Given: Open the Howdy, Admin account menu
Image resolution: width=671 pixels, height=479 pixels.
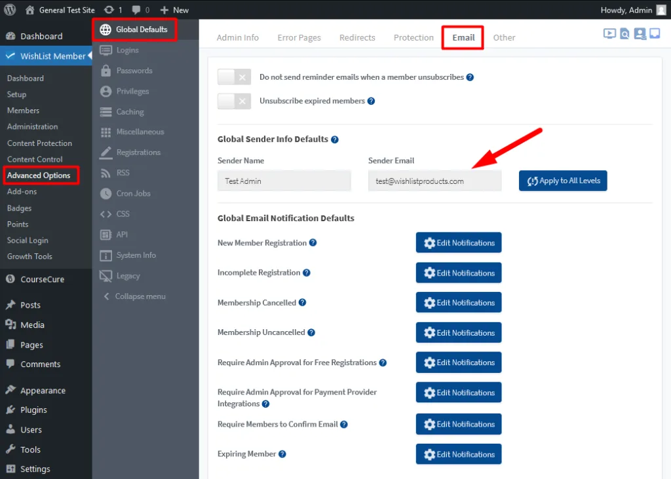Looking at the screenshot, I should click(633, 10).
